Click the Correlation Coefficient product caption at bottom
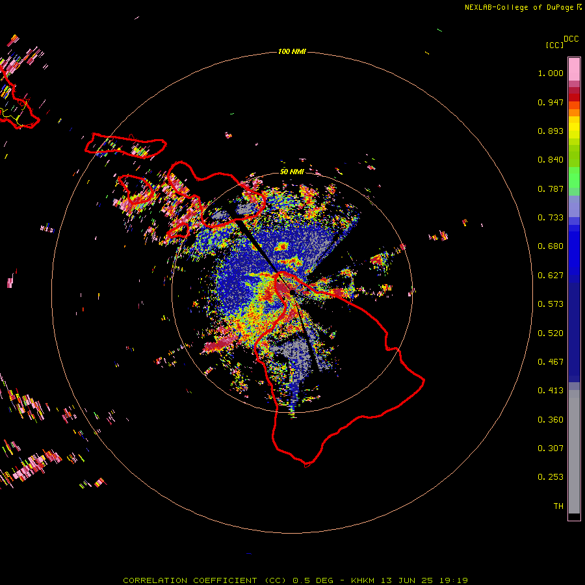The image size is (585, 585). (x=295, y=580)
